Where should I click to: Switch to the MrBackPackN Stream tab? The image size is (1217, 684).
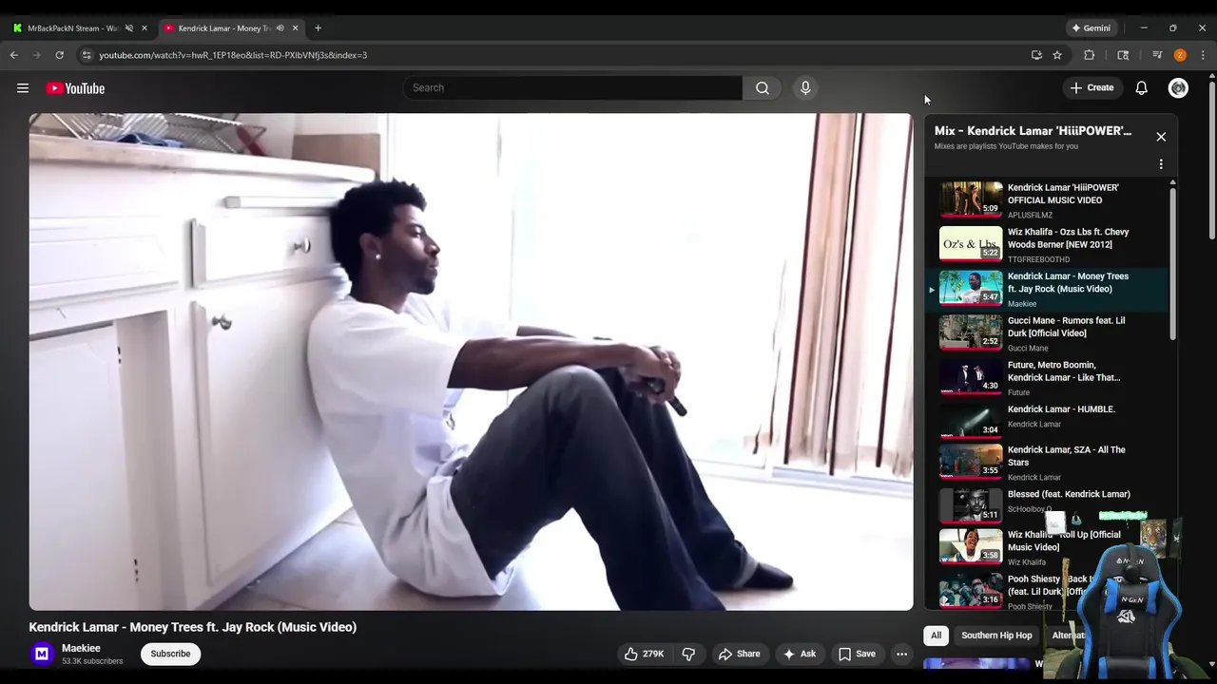click(72, 28)
